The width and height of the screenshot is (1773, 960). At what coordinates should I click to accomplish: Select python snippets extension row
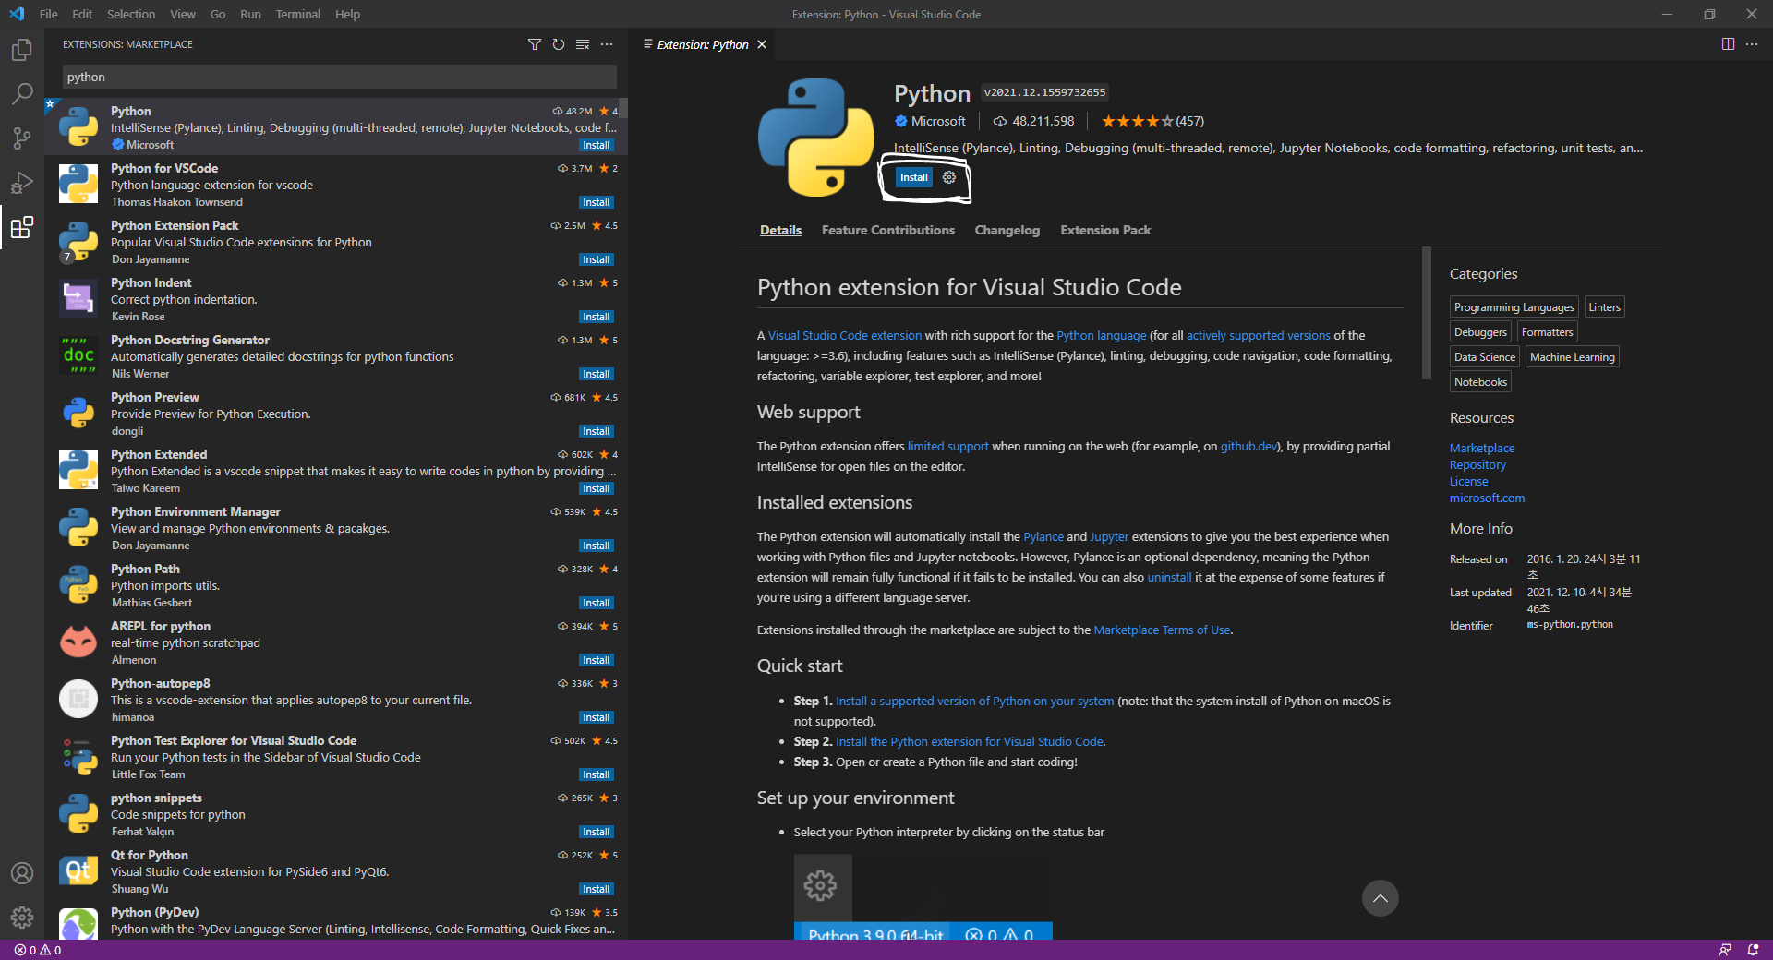coord(337,814)
